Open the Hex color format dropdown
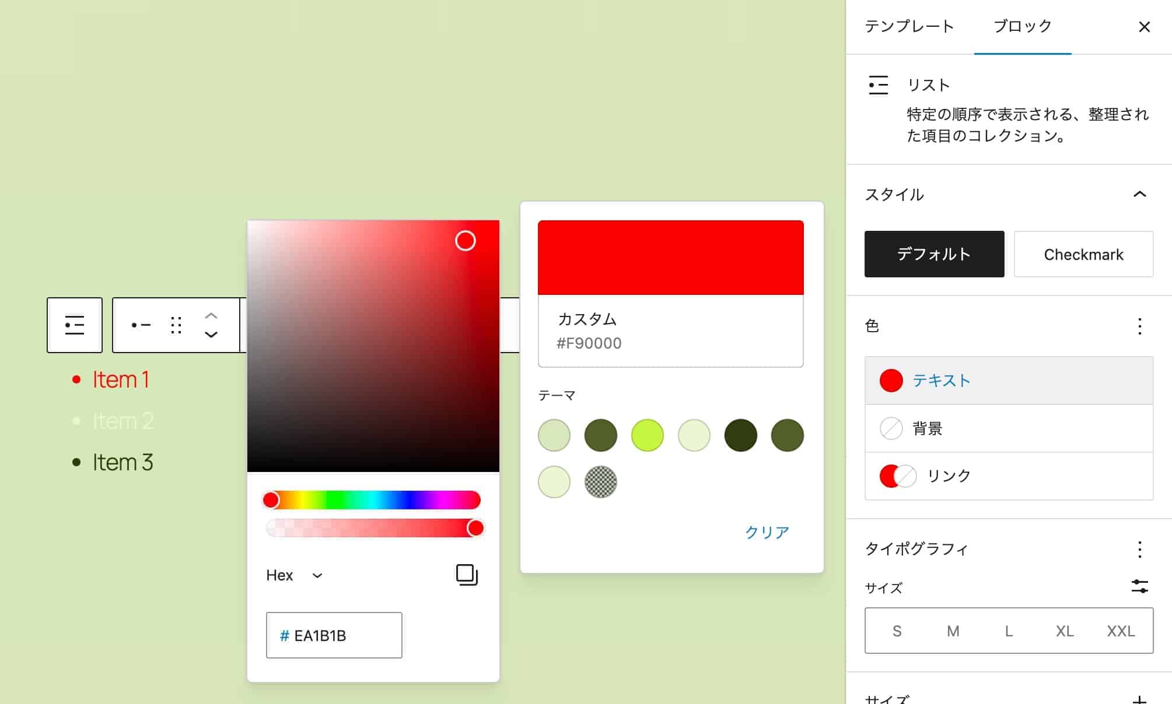This screenshot has height=704, width=1172. point(295,575)
